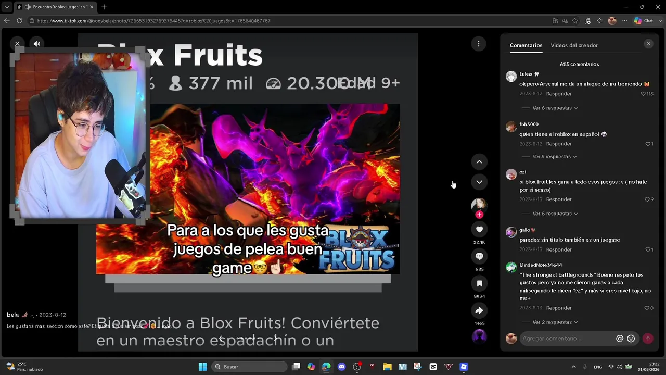Open the media control music icon
Screen dimensions: 666x375
[x=587, y=21]
